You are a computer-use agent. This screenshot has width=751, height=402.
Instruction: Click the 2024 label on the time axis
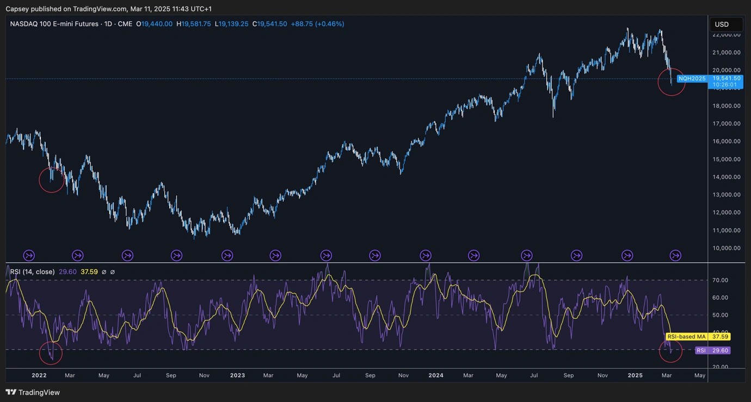click(x=435, y=375)
